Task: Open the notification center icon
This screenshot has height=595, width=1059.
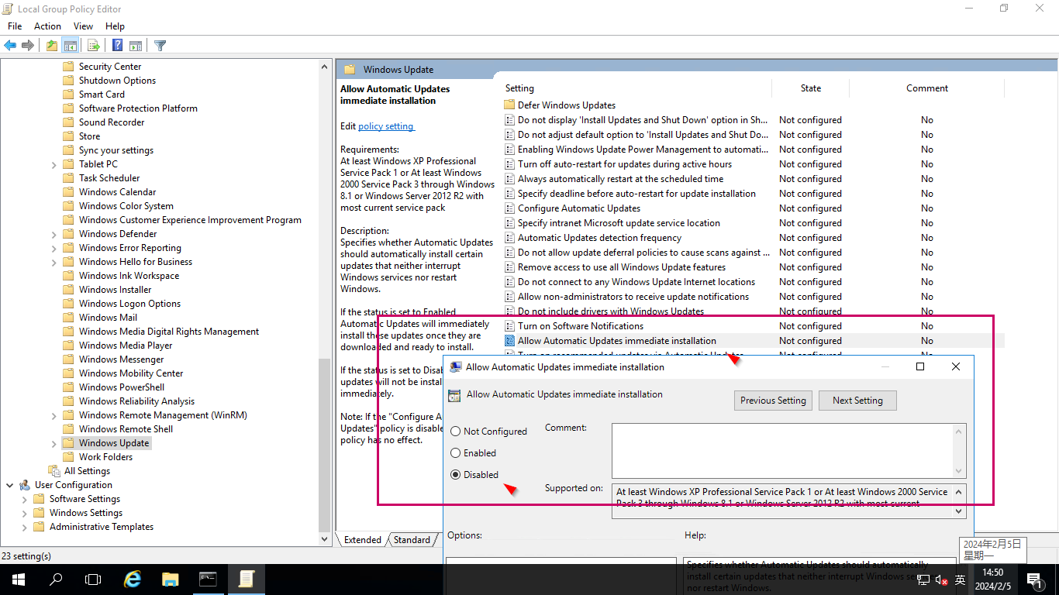Action: (x=1034, y=580)
